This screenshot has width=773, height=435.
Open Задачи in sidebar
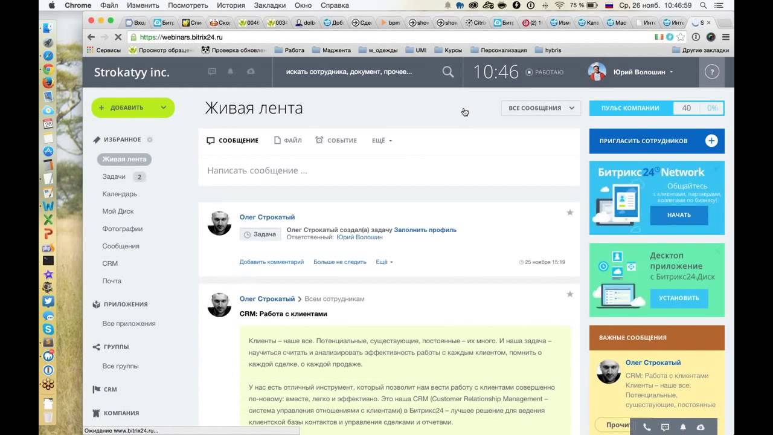[x=114, y=177]
